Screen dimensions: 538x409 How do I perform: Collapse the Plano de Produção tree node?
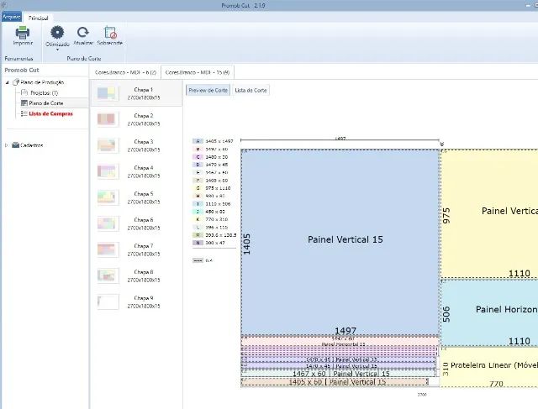[x=6, y=81]
